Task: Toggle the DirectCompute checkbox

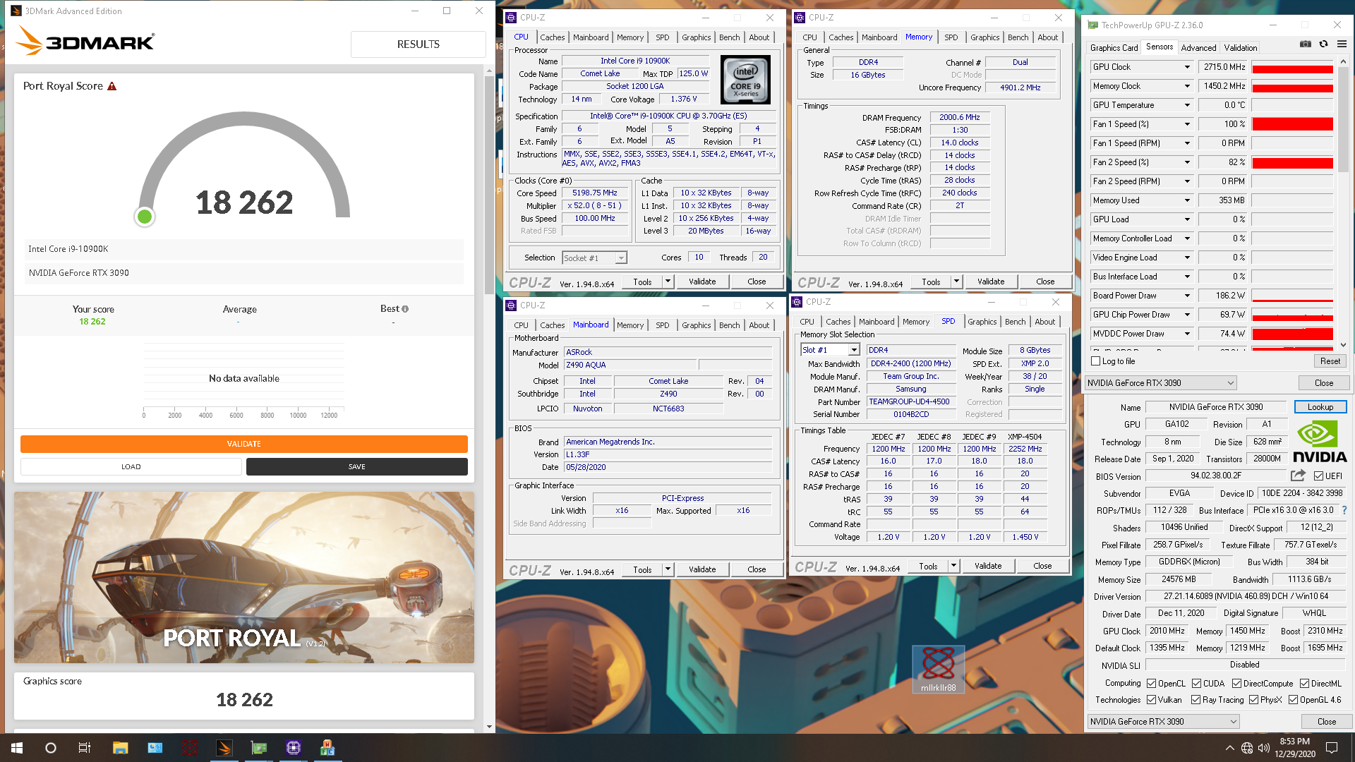Action: click(x=1236, y=683)
